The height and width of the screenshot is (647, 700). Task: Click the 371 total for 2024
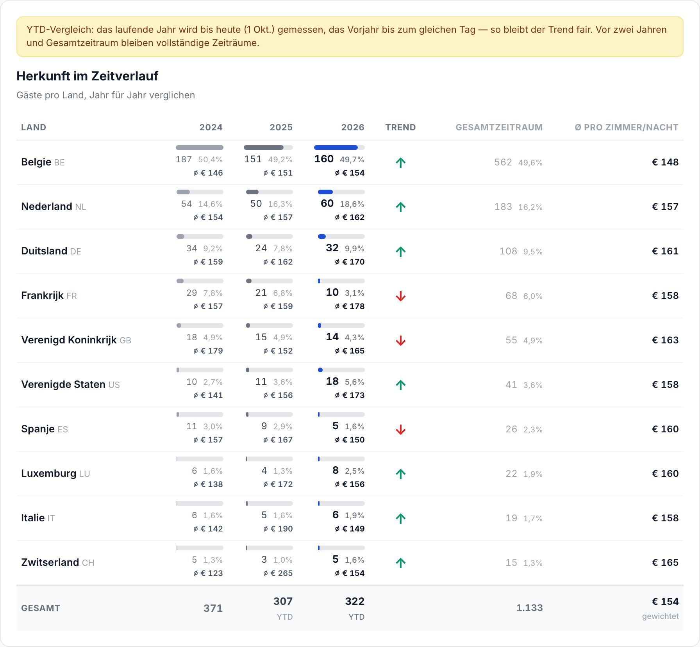[x=213, y=608]
